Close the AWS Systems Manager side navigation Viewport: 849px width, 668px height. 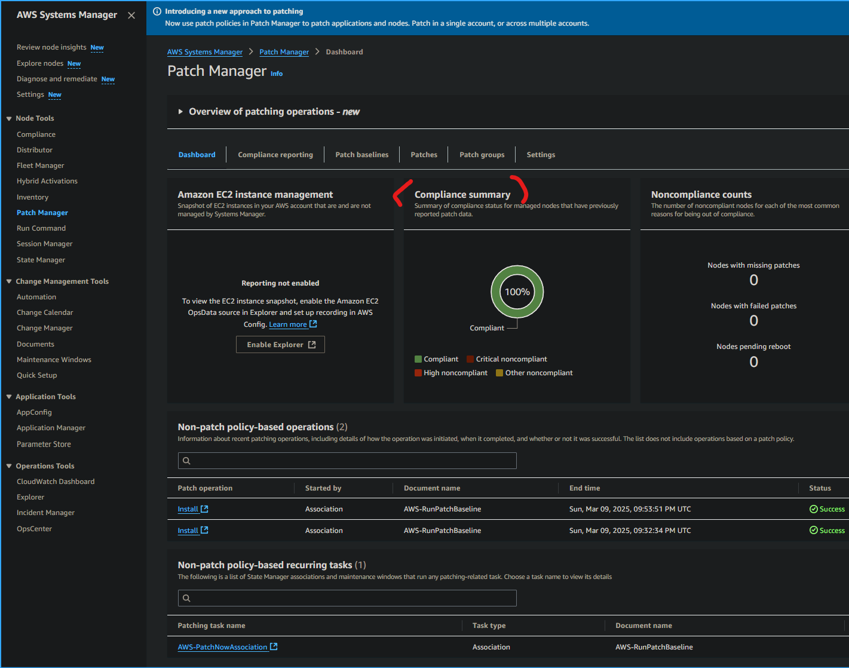pyautogui.click(x=131, y=15)
